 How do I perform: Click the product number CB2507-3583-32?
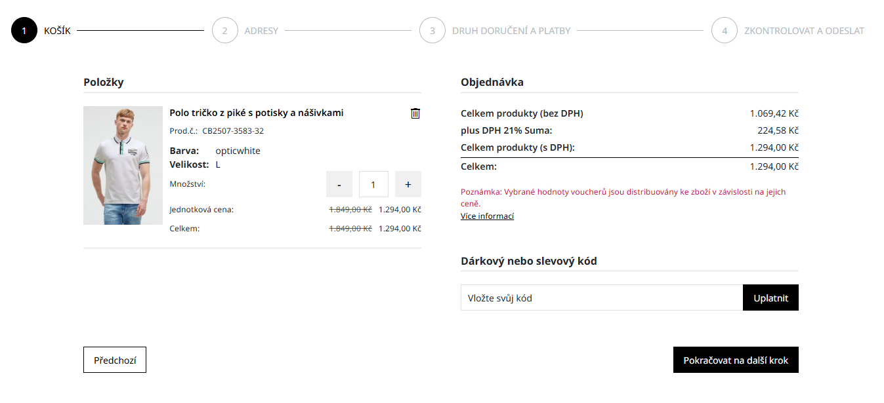pyautogui.click(x=233, y=131)
